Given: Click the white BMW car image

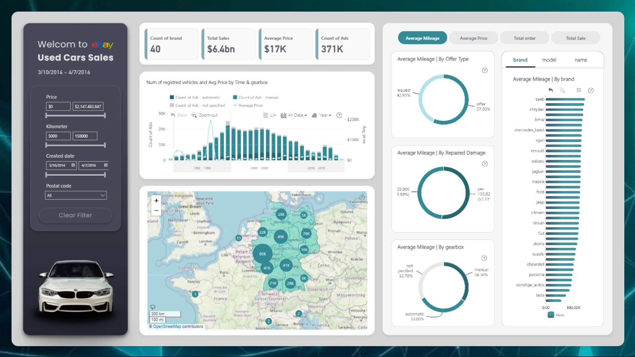Looking at the screenshot, I should pyautogui.click(x=76, y=287).
